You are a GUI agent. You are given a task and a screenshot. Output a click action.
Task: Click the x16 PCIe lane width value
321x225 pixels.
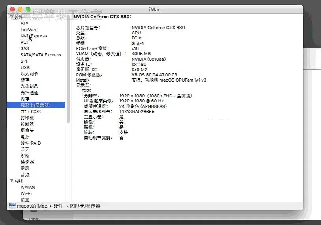135,49
